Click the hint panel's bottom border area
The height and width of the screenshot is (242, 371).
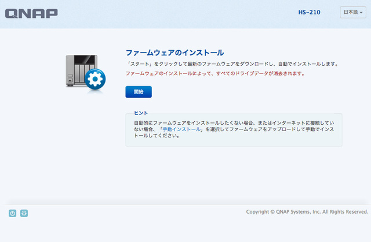click(x=233, y=146)
